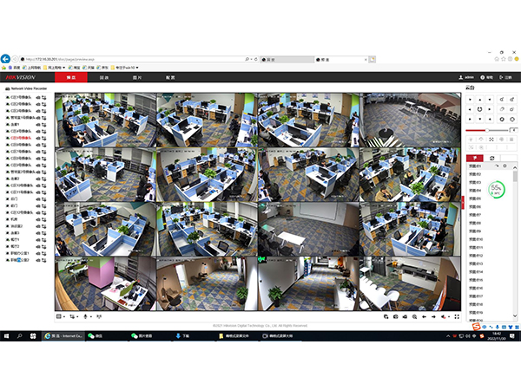Click the PTZ pan-left arrow button
Screen dimensions: 521x390
coord(470,109)
